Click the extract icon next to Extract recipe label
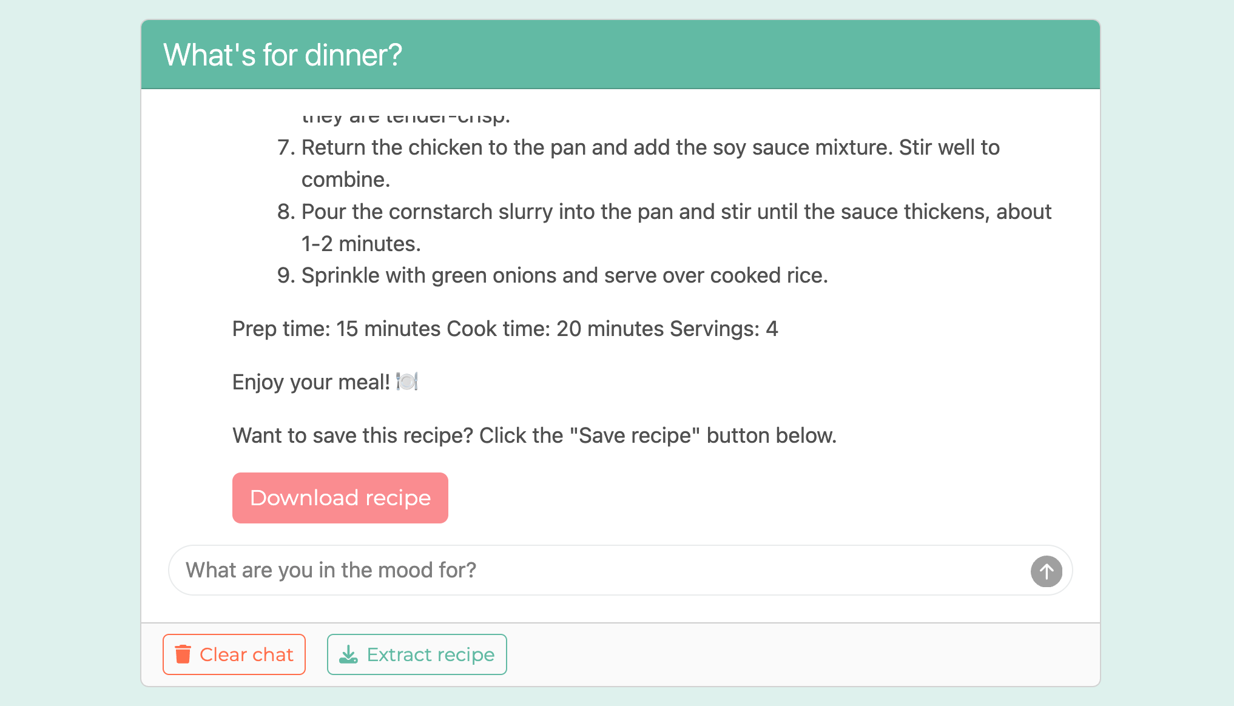The height and width of the screenshot is (706, 1234). point(347,654)
